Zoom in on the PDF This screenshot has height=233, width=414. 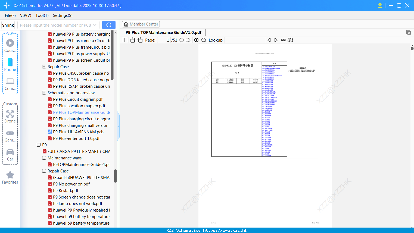197,40
